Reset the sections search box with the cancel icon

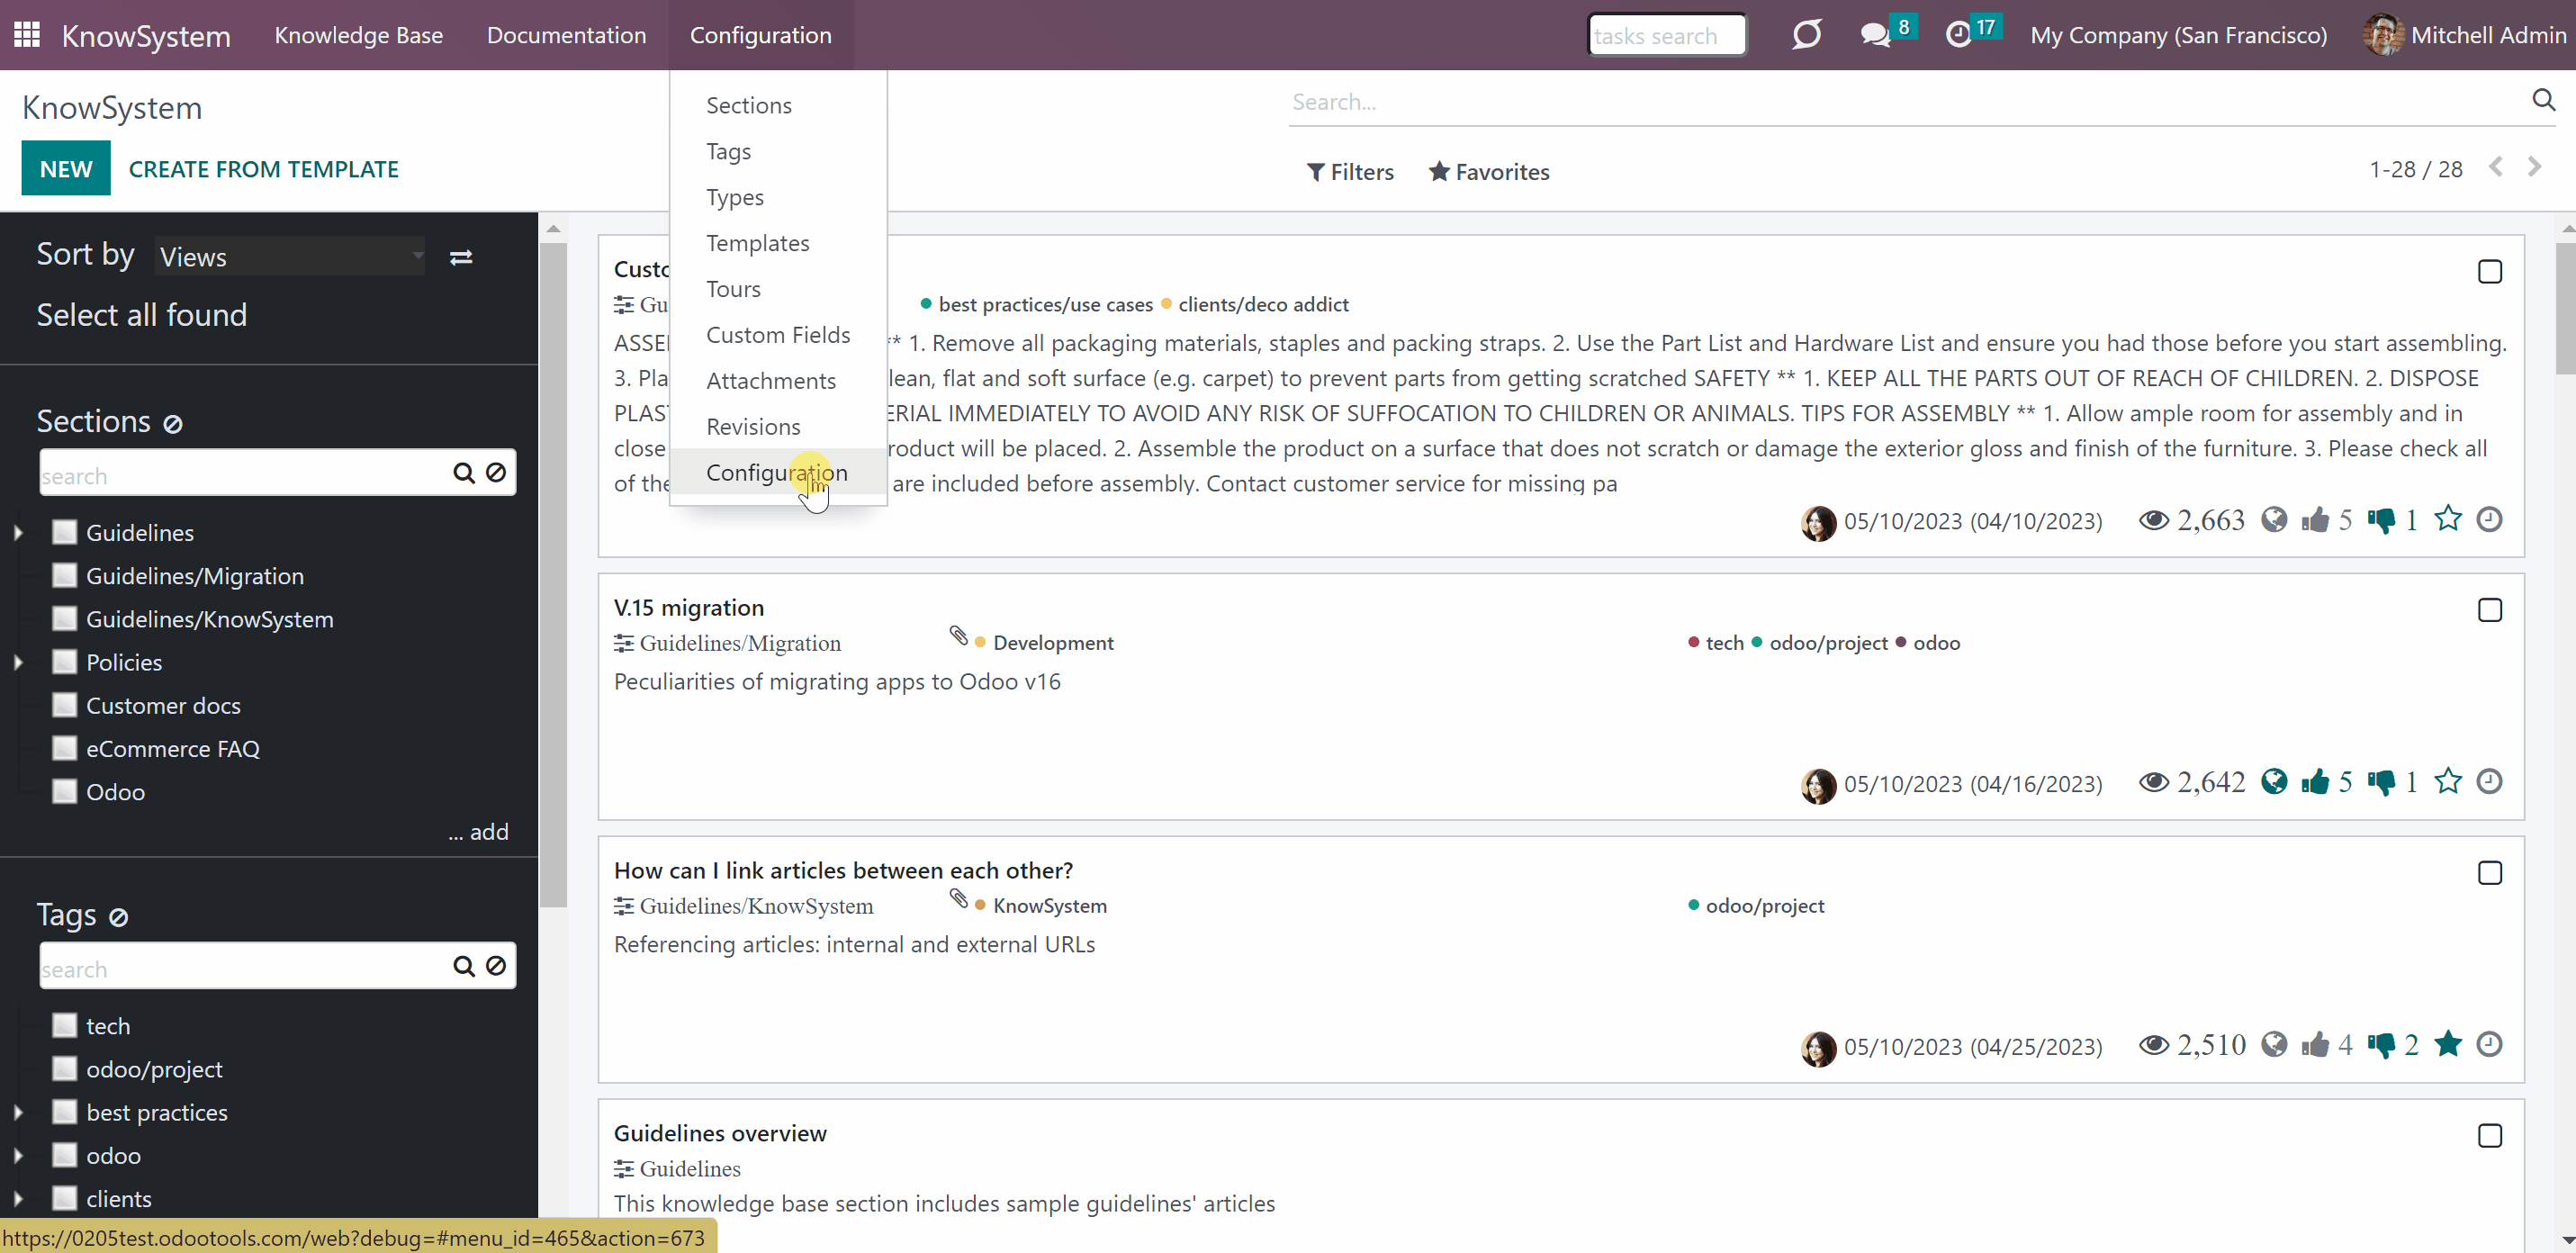[x=496, y=473]
